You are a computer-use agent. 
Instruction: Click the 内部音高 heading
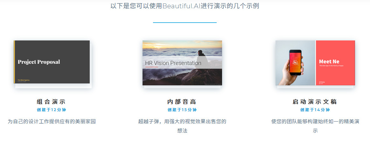tap(182, 102)
